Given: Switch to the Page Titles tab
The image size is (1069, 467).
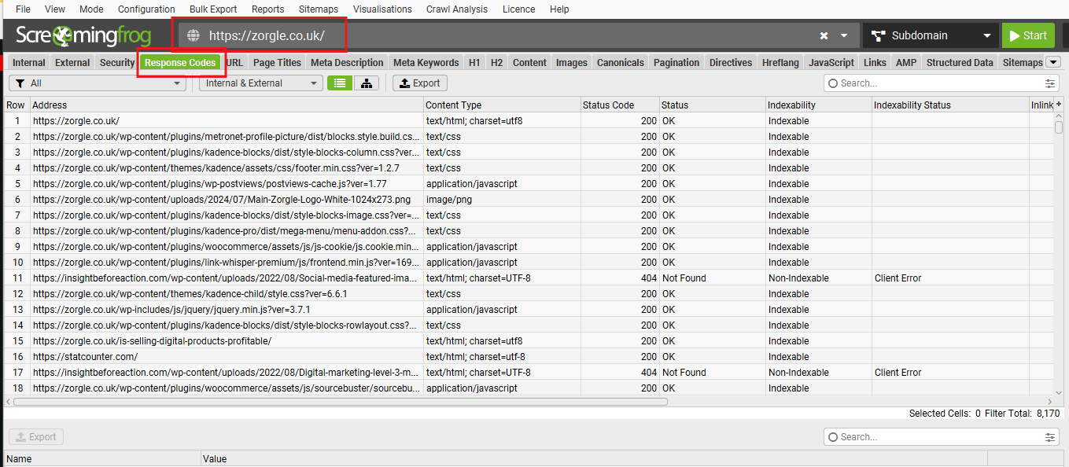Looking at the screenshot, I should 277,63.
